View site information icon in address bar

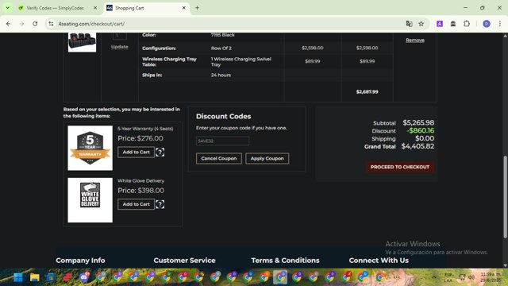(x=51, y=24)
